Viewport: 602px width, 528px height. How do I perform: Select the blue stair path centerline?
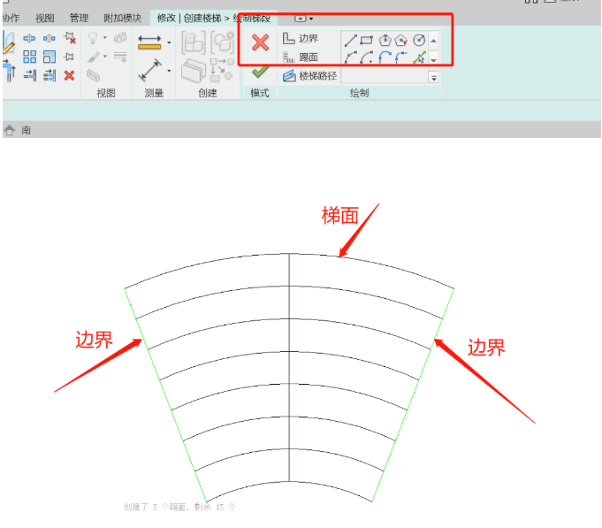click(289, 368)
